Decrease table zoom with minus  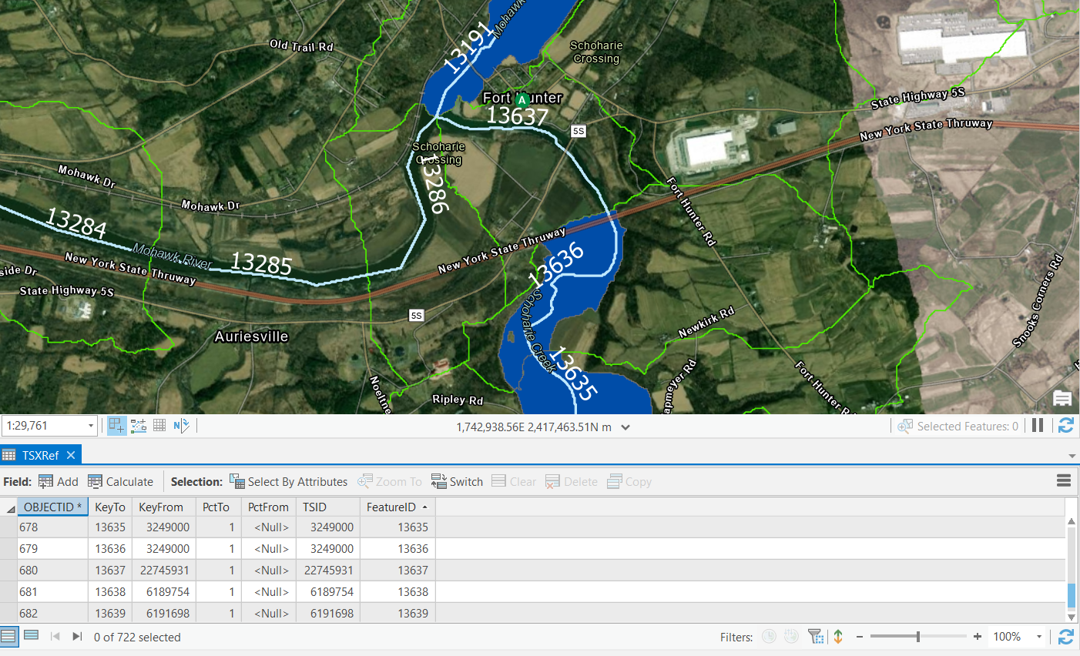[x=860, y=637]
